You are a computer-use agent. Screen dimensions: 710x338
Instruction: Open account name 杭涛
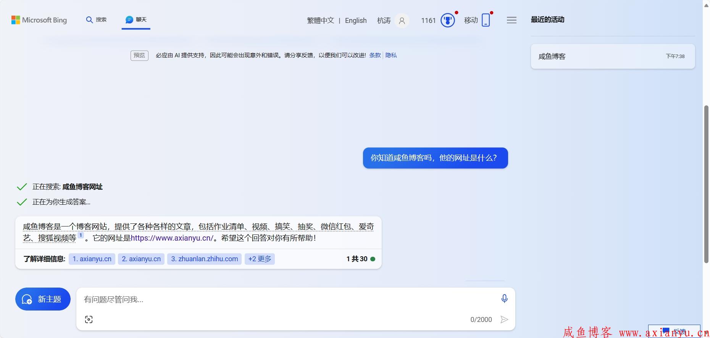click(x=384, y=20)
